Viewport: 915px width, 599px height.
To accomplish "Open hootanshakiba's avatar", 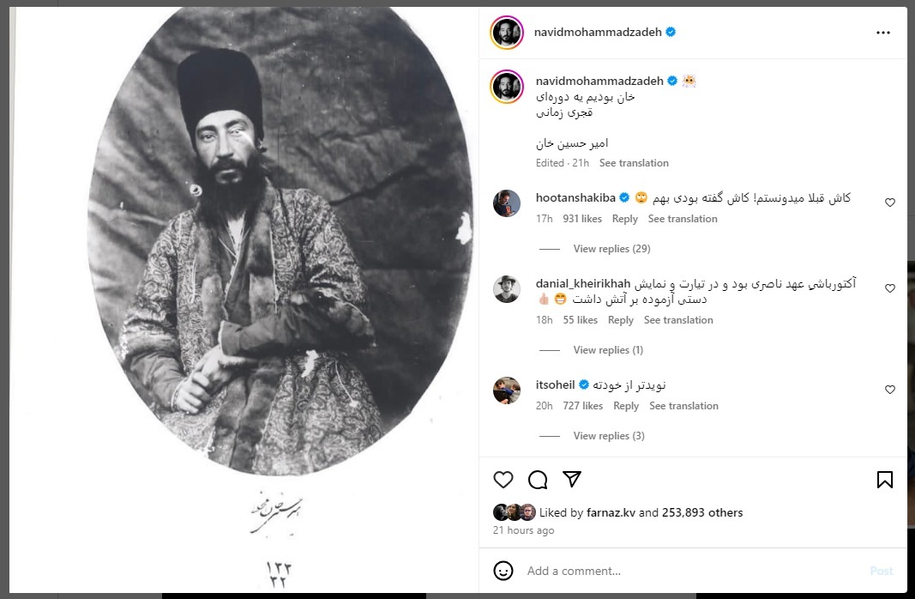I will [507, 203].
